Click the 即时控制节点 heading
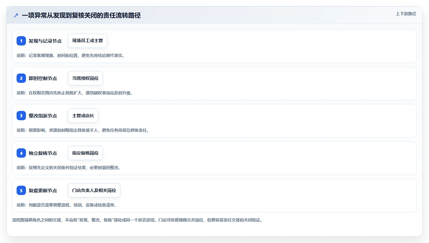Screen dimensions: 429x243 [43, 78]
